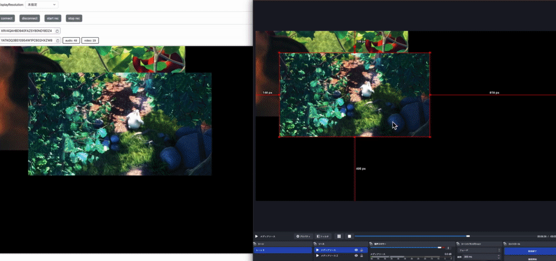Screen dimensions: 556x261
Task: Open the フェード transition dropdown
Action: (x=478, y=250)
